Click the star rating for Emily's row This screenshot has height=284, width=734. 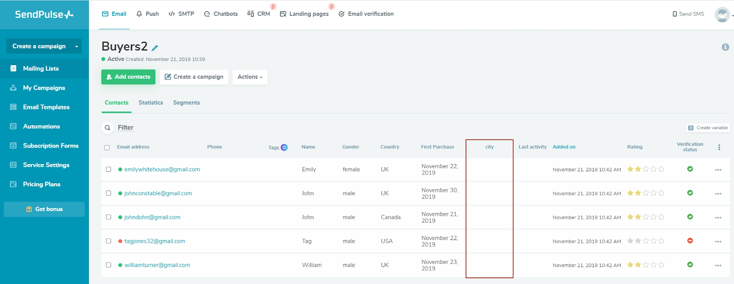point(645,169)
